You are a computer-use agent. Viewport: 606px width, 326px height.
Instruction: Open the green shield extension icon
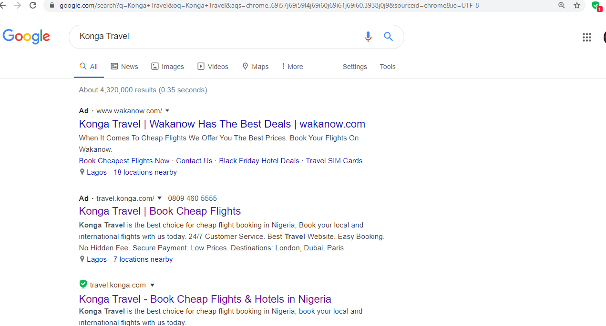point(596,6)
